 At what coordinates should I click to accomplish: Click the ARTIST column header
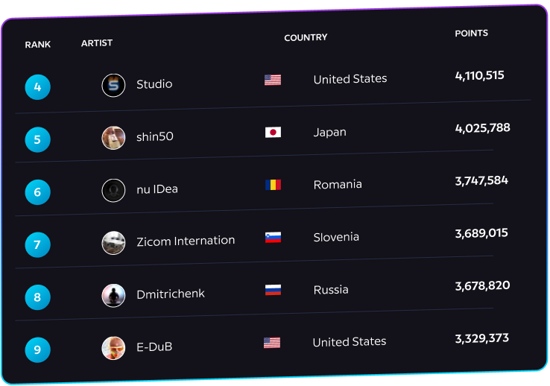tap(97, 43)
